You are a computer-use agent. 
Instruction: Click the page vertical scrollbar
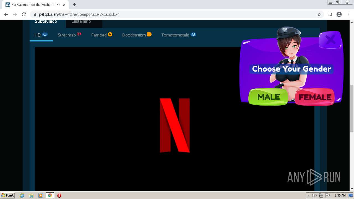352,108
